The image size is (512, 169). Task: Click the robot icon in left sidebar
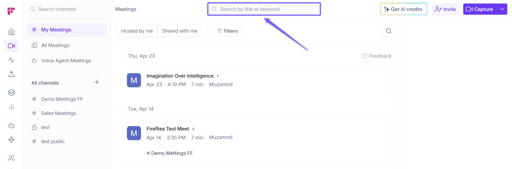(x=11, y=126)
